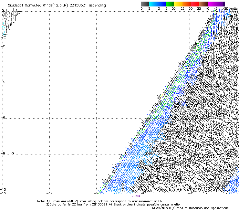The height and width of the screenshot is (210, 239).
Task: Click the gray 0-5 knots legend swatch
Action: pyautogui.click(x=145, y=4)
